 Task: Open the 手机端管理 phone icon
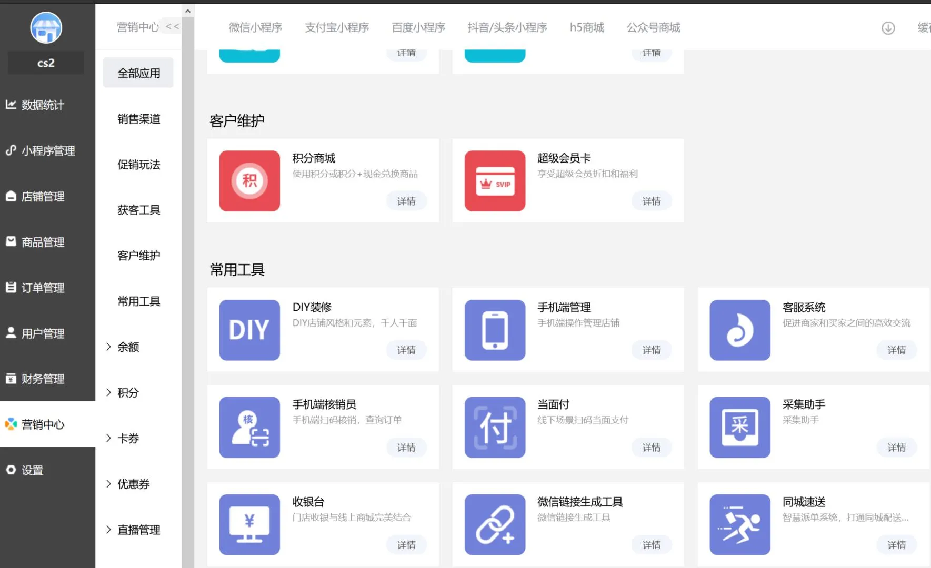point(495,330)
